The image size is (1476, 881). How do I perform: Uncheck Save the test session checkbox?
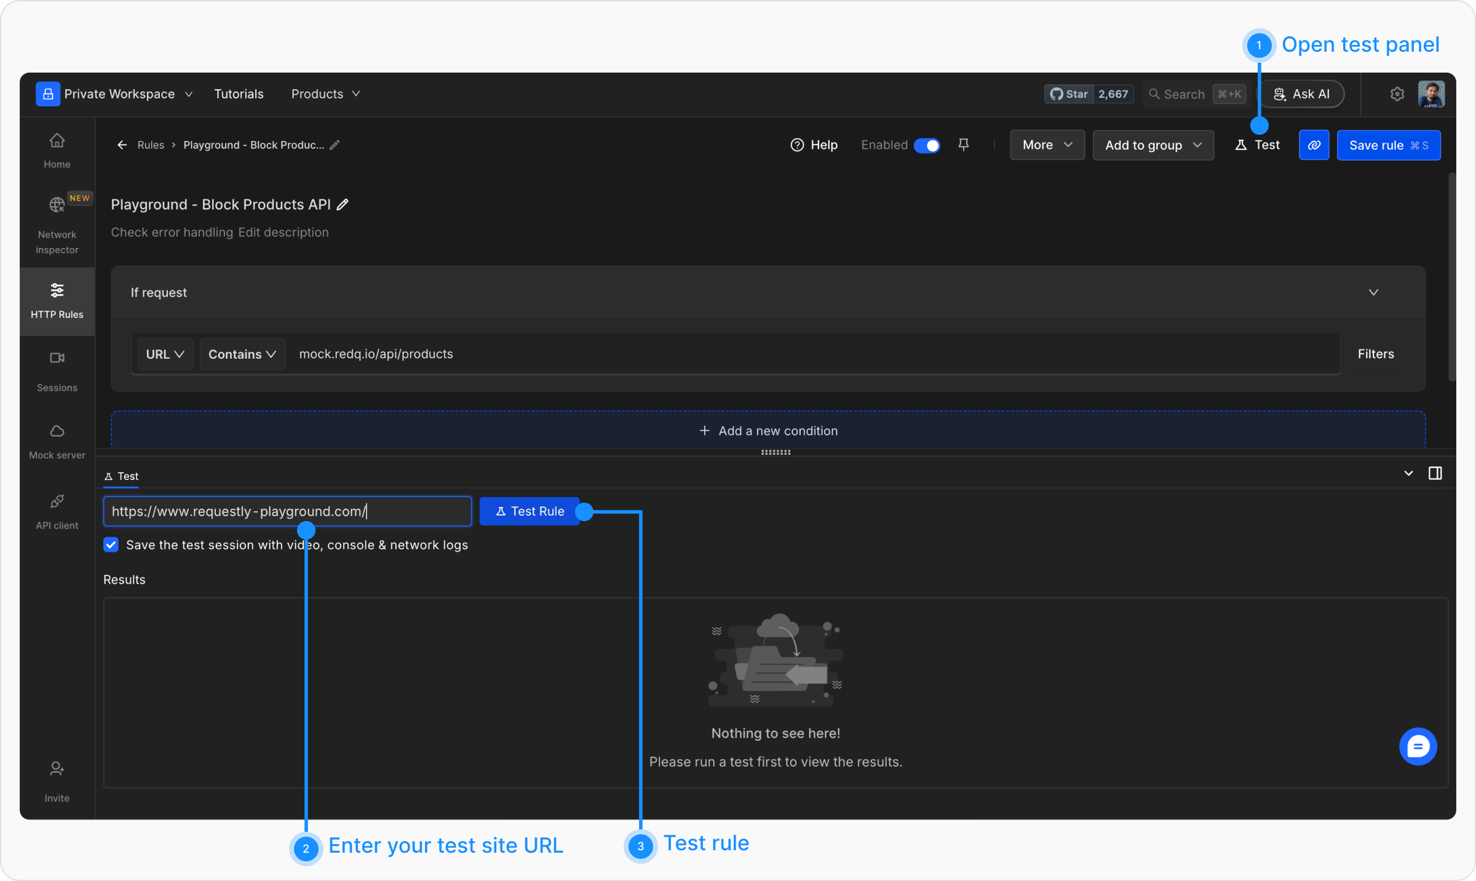click(111, 545)
